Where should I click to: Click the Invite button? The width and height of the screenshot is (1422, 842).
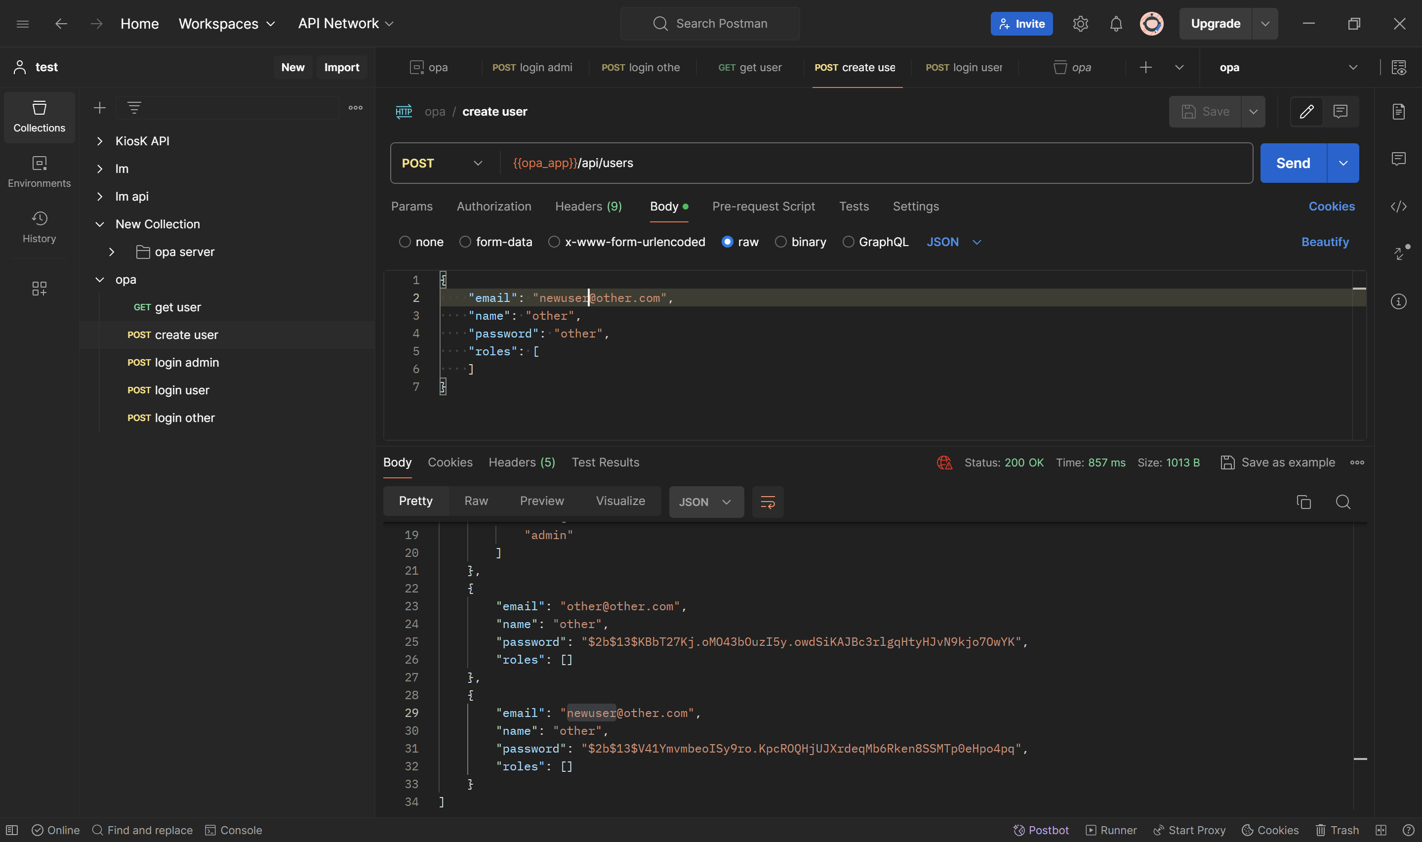tap(1021, 24)
